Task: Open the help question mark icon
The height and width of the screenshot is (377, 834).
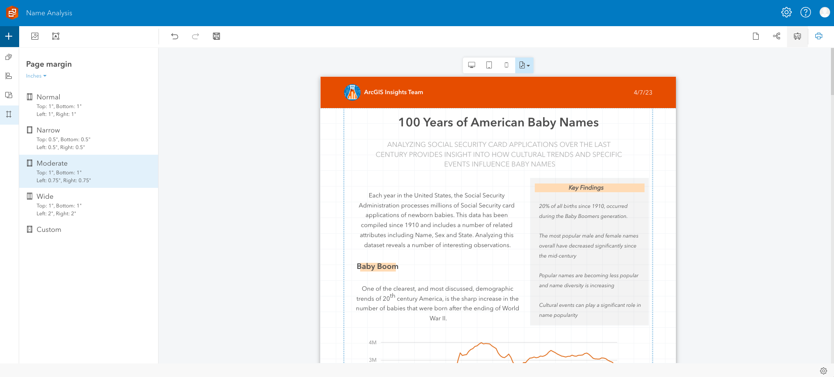Action: click(x=806, y=12)
